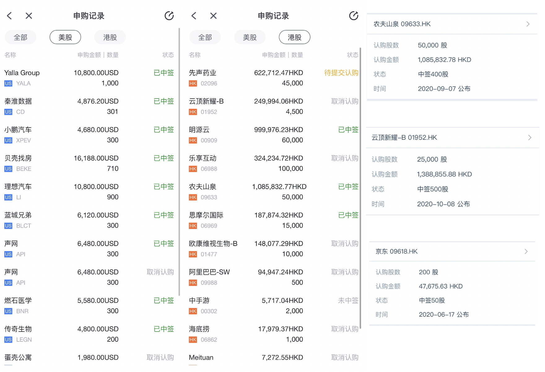Refresh the left 申购记录 list
Image resolution: width=545 pixels, height=372 pixels.
[x=169, y=16]
